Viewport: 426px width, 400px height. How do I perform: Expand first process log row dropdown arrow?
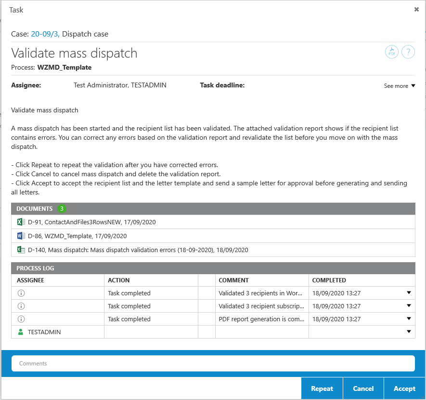point(409,293)
